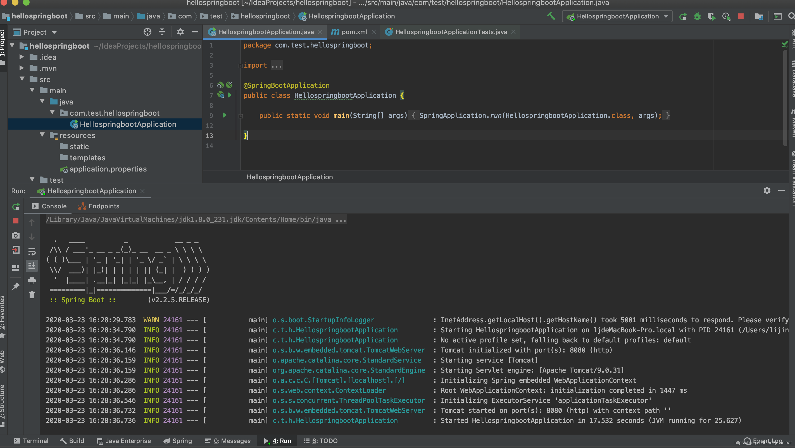Close the pom.xml tab
Screen dimensions: 795x448
tap(374, 32)
